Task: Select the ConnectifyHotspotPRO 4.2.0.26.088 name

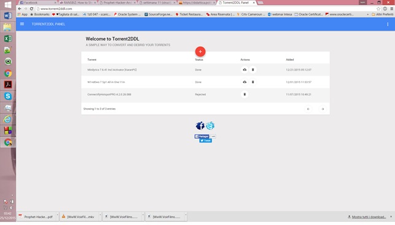Action: click(109, 95)
